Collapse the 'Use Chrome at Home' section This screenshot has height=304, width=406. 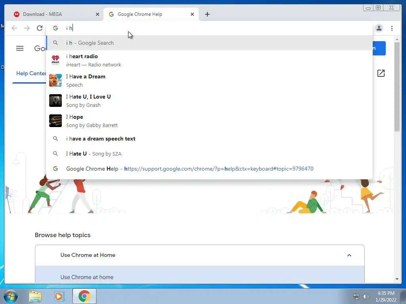[x=349, y=255]
